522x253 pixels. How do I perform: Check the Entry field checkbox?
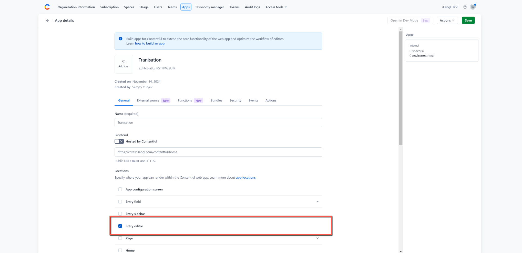tap(120, 202)
